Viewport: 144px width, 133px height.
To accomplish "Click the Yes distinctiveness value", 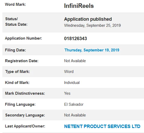I will coord(67,93).
